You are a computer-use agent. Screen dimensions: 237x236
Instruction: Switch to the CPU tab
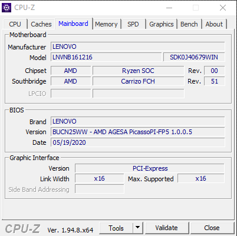point(15,24)
